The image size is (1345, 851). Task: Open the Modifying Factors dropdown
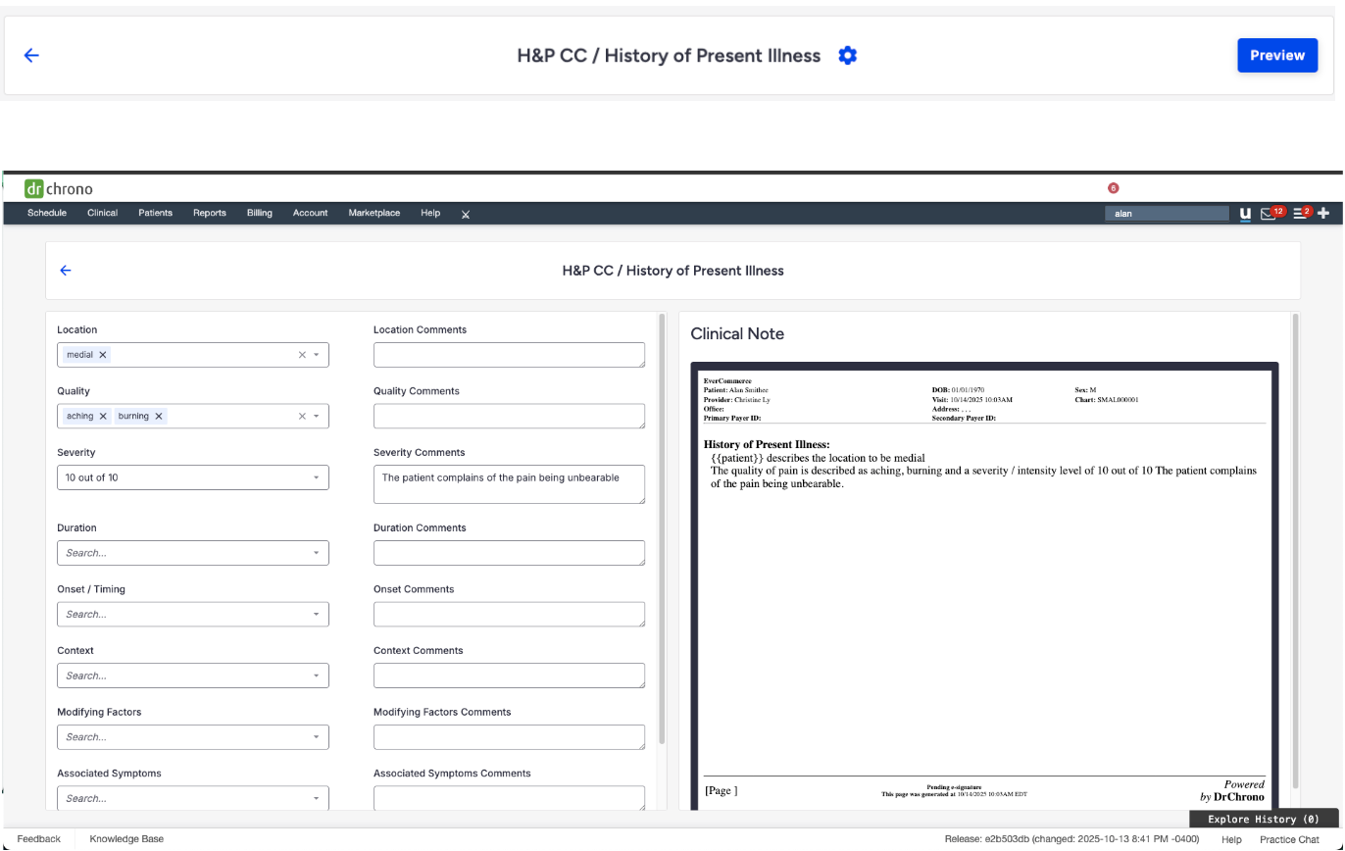(193, 737)
